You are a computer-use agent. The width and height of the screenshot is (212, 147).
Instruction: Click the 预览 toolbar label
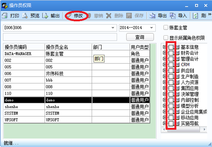(35, 16)
